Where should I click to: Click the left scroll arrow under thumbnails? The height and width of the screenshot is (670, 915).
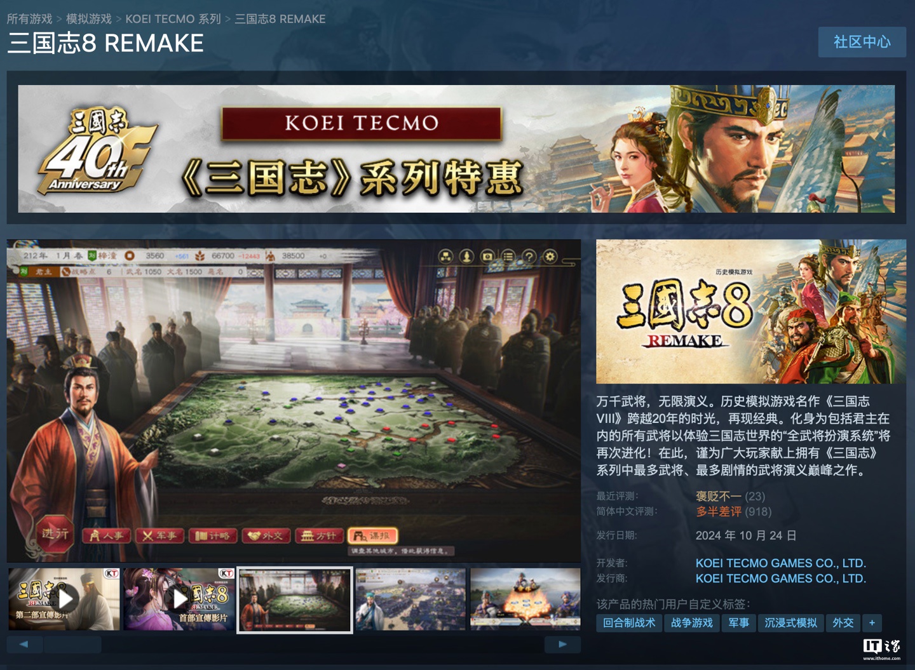[24, 644]
